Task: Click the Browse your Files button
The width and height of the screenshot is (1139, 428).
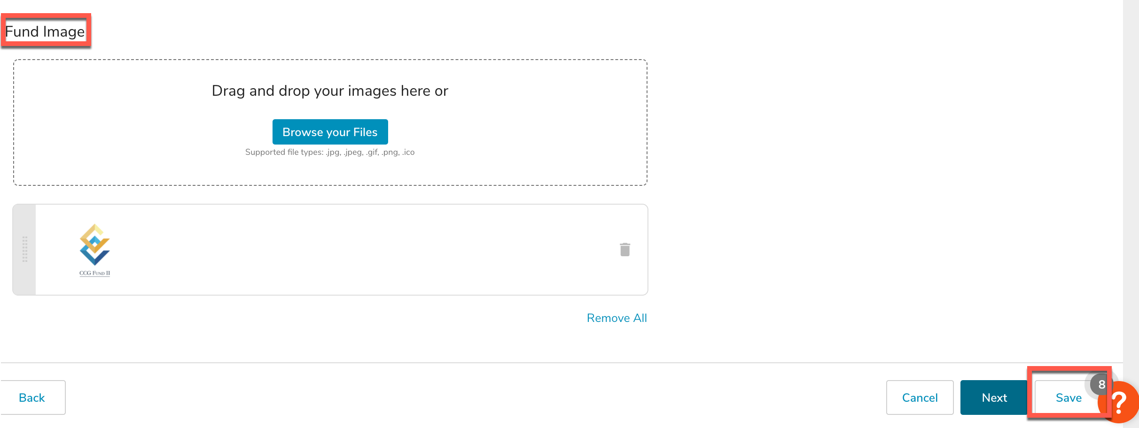Action: [x=330, y=132]
